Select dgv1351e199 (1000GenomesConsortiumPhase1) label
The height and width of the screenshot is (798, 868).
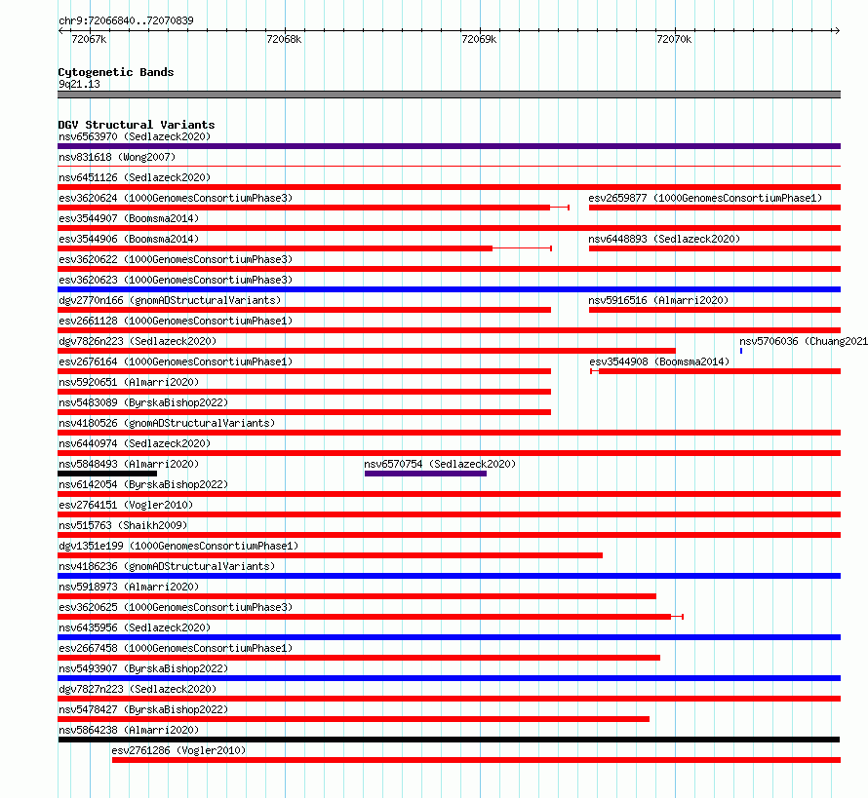(x=178, y=546)
